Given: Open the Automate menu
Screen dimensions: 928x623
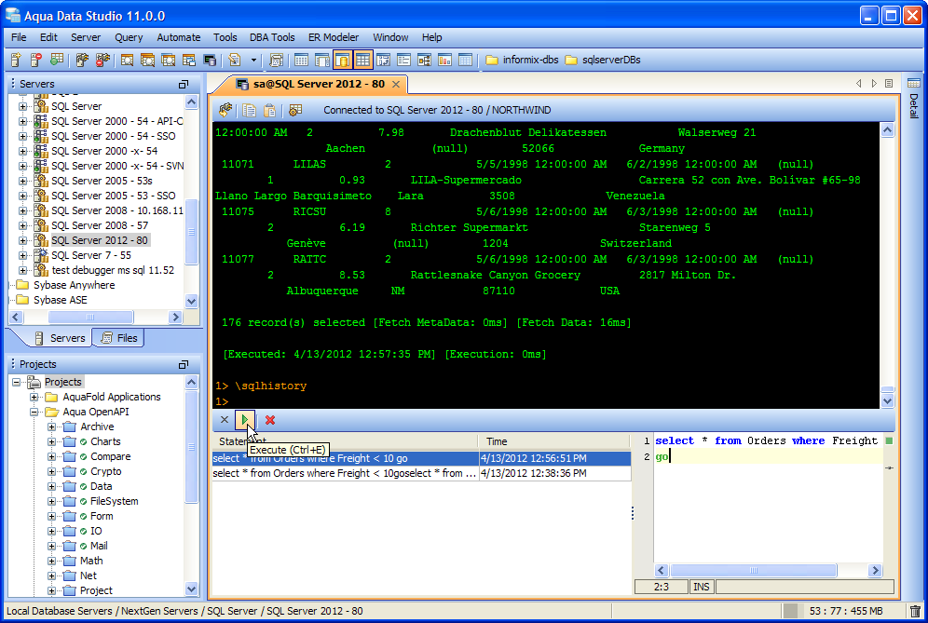Looking at the screenshot, I should point(179,37).
